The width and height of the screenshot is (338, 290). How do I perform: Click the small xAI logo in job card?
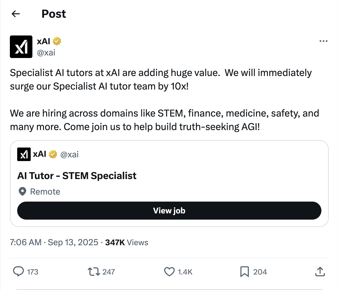[24, 154]
